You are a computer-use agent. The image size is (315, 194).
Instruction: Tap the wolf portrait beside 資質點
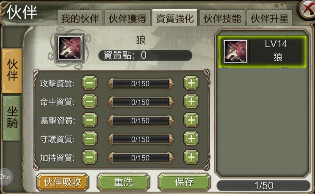tap(70, 48)
